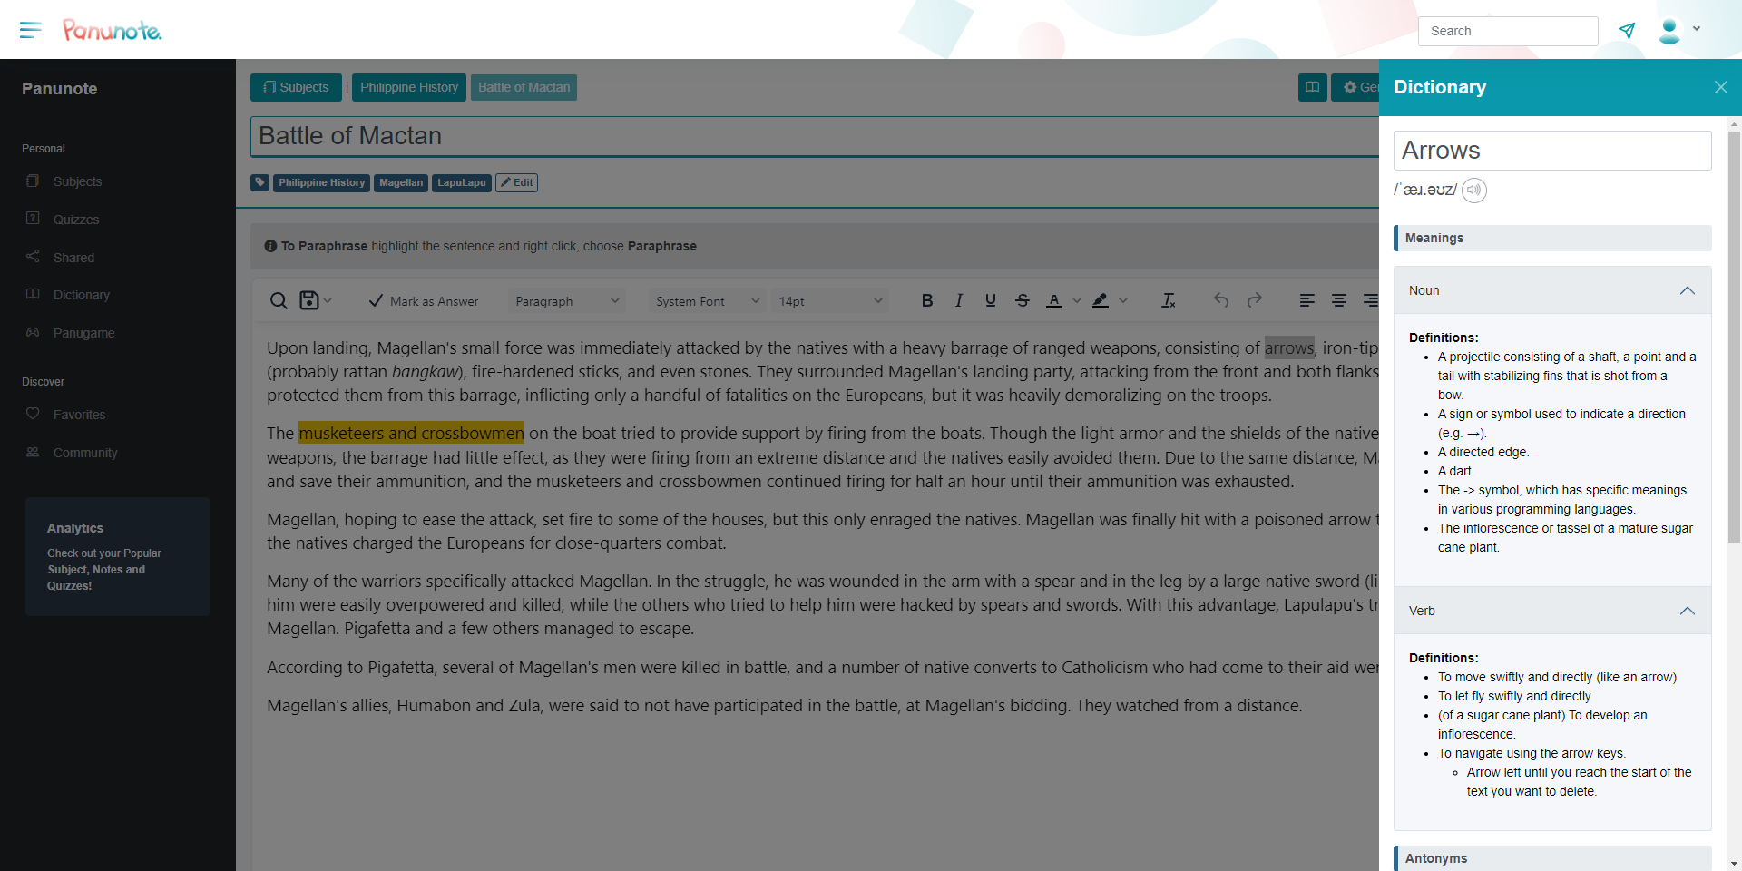Screen dimensions: 1742x871
Task: Click the note title field
Action: 815,136
